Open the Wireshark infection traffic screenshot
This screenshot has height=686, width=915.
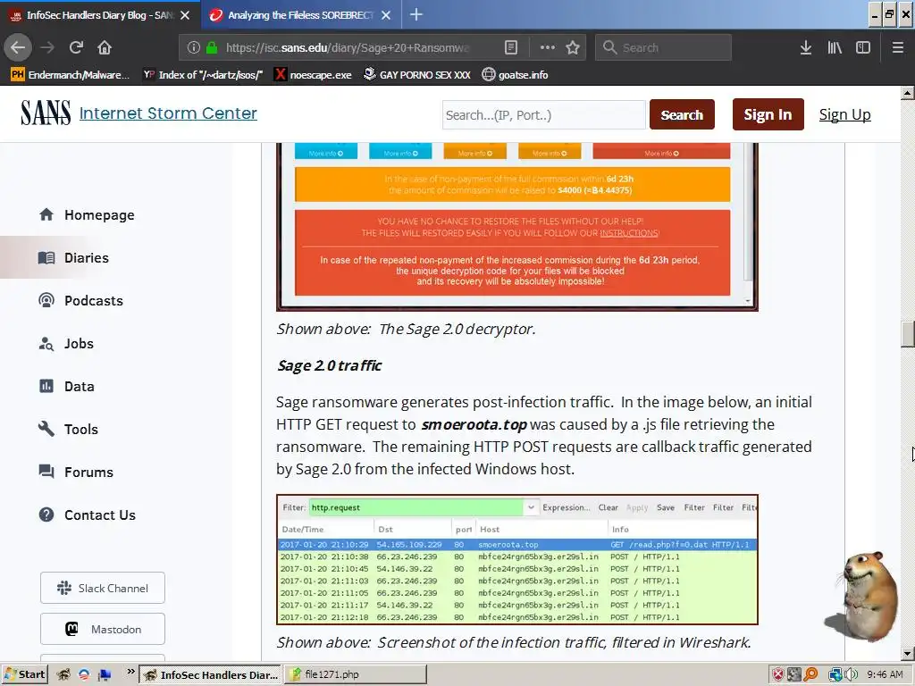point(517,559)
